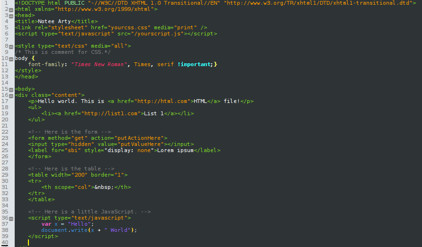Click the "document.write" call
Image resolution: width=422 pixels, height=247 pixels.
coord(64,230)
